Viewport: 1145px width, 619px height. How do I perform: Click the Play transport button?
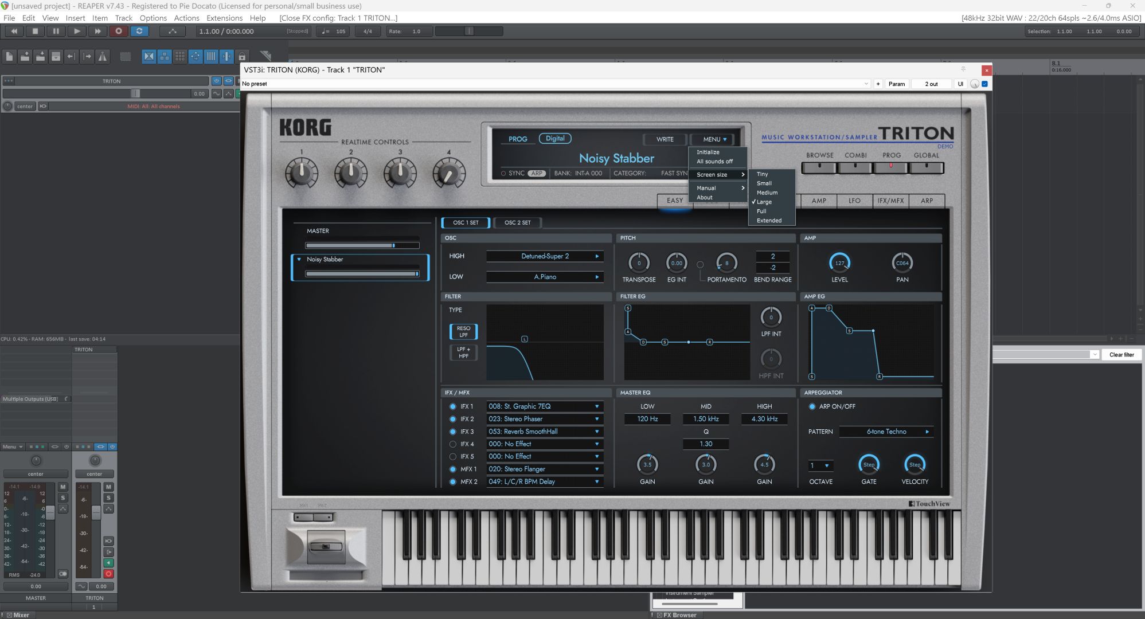76,32
